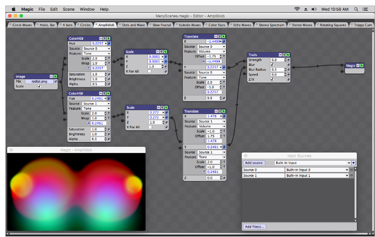Screen dimensions: 375x237
Task: Click the volume icon in menu bar
Action: click(314, 9)
